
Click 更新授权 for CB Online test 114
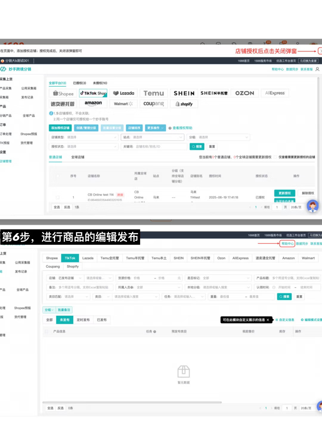[285, 193]
